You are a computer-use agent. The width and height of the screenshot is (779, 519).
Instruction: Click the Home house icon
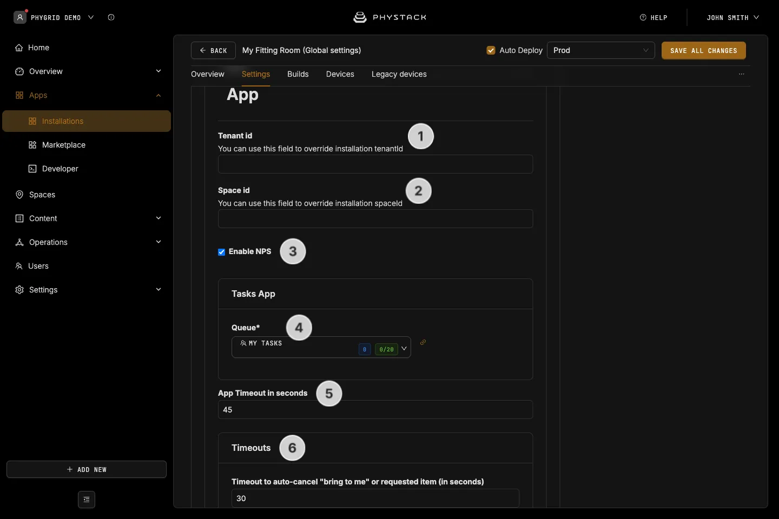pos(19,48)
